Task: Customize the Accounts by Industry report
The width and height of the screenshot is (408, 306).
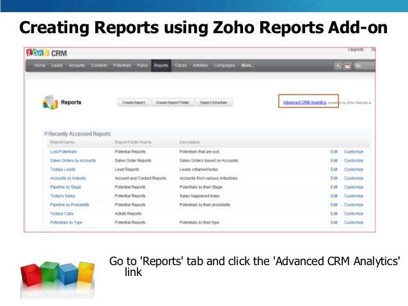Action: pyautogui.click(x=354, y=178)
